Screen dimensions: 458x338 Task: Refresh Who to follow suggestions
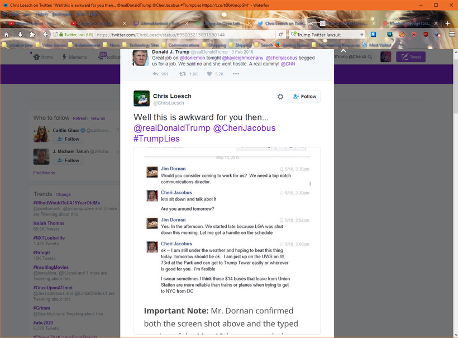(80, 118)
